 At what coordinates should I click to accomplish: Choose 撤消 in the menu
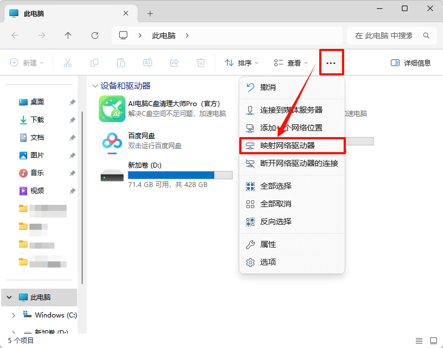(x=292, y=87)
